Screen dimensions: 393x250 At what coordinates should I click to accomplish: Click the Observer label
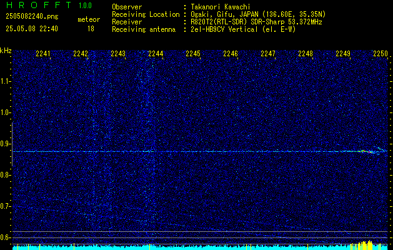[x=127, y=7]
